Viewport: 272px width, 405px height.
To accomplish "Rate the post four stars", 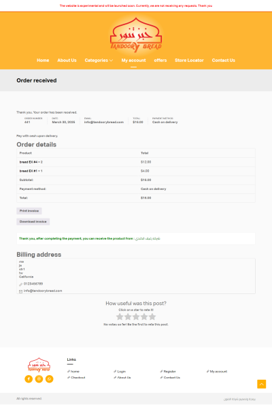I will click(144, 317).
